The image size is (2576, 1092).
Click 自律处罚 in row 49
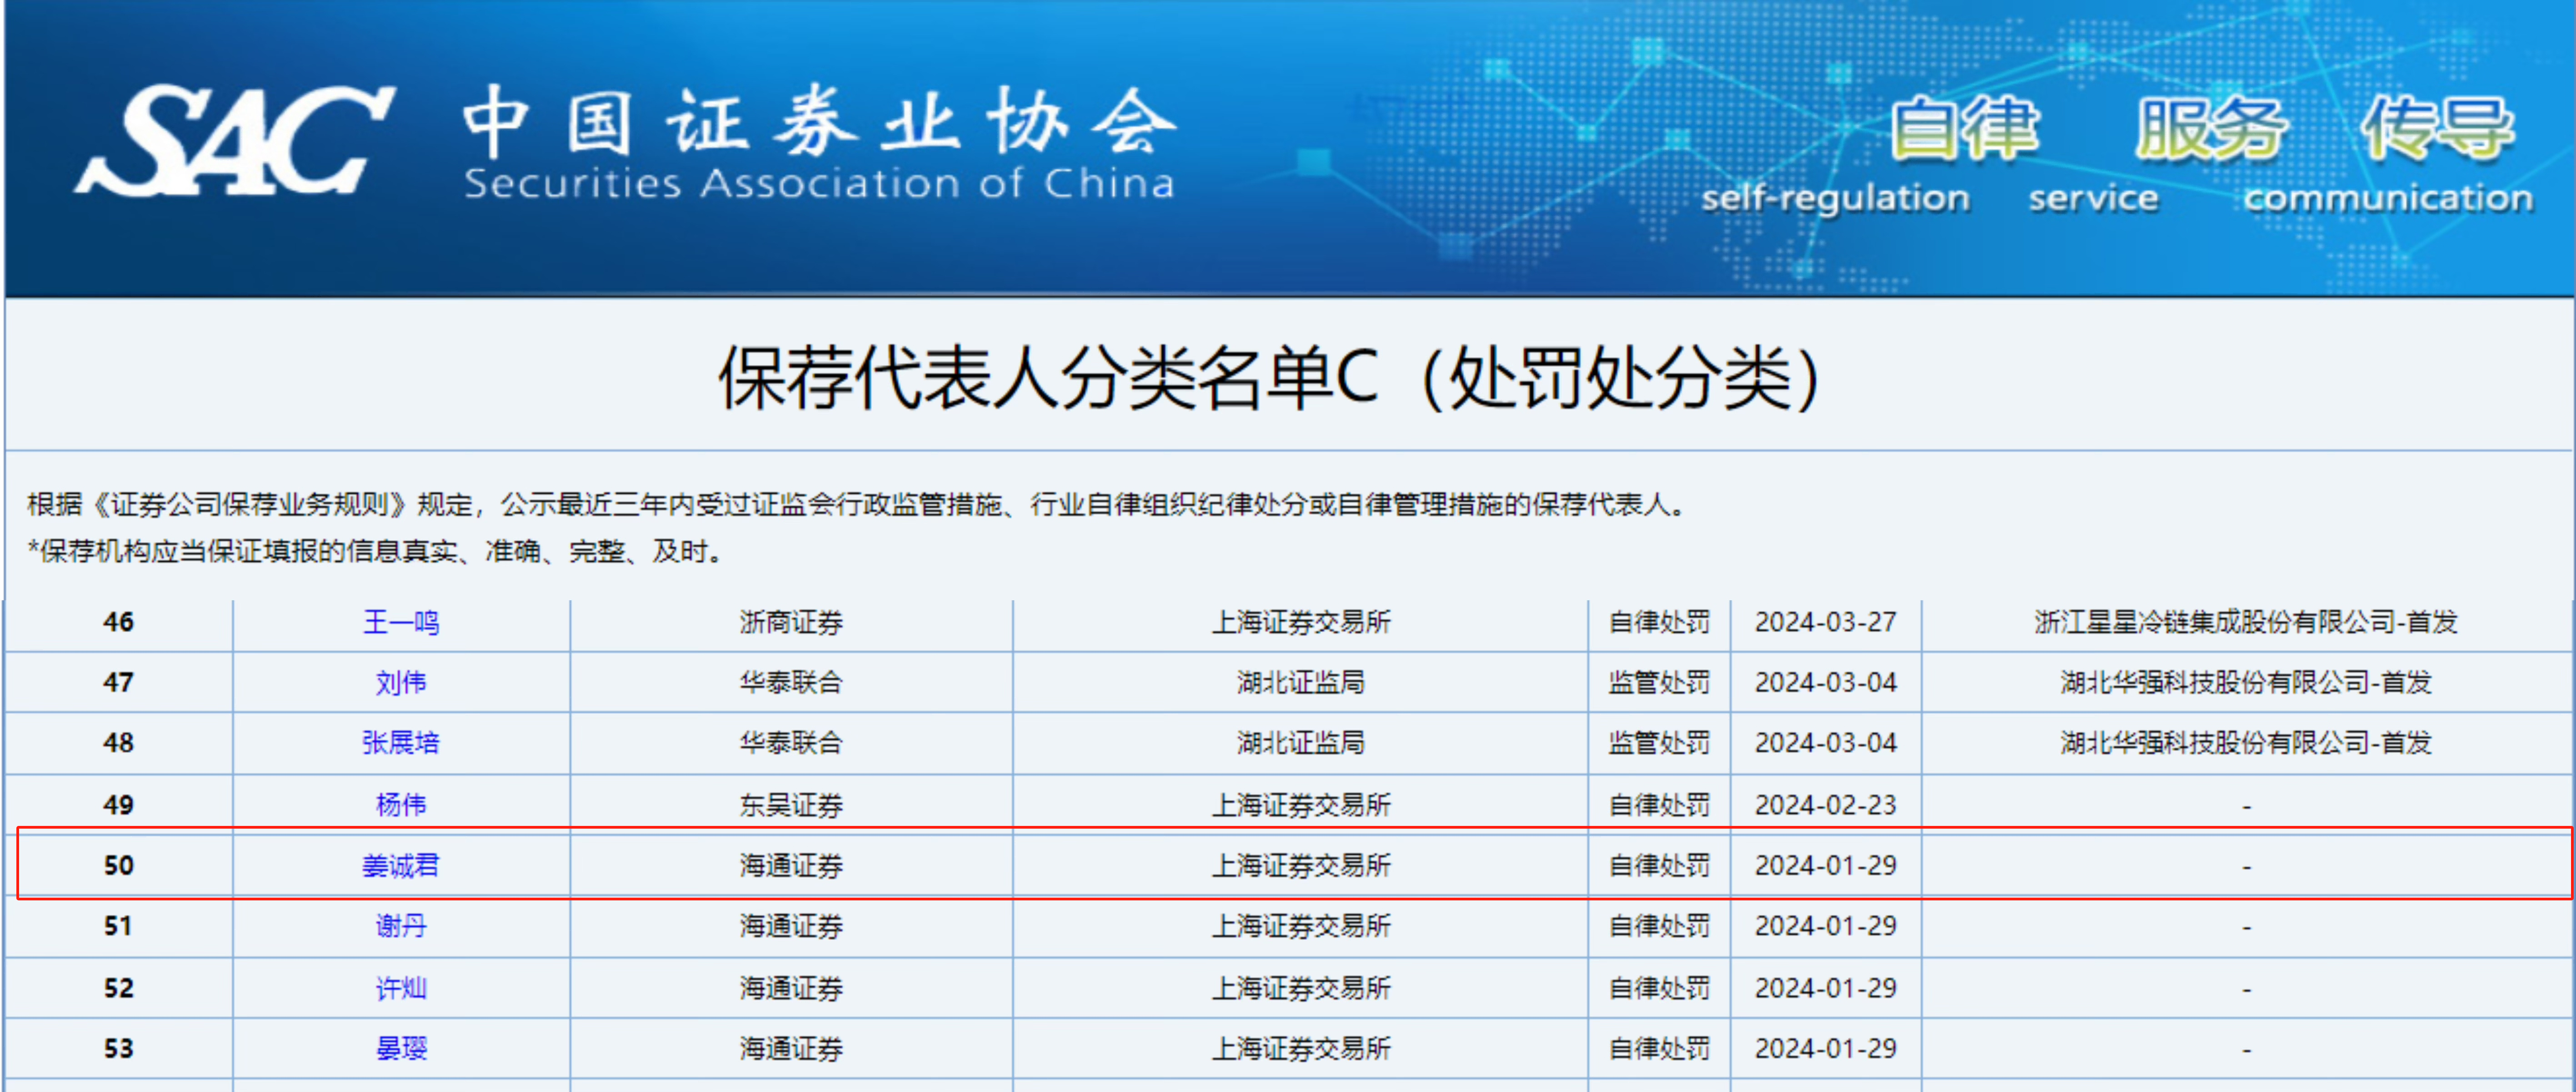click(1659, 804)
